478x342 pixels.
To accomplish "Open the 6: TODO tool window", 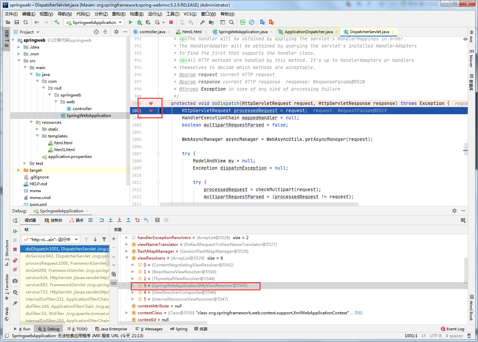I will coord(77,329).
